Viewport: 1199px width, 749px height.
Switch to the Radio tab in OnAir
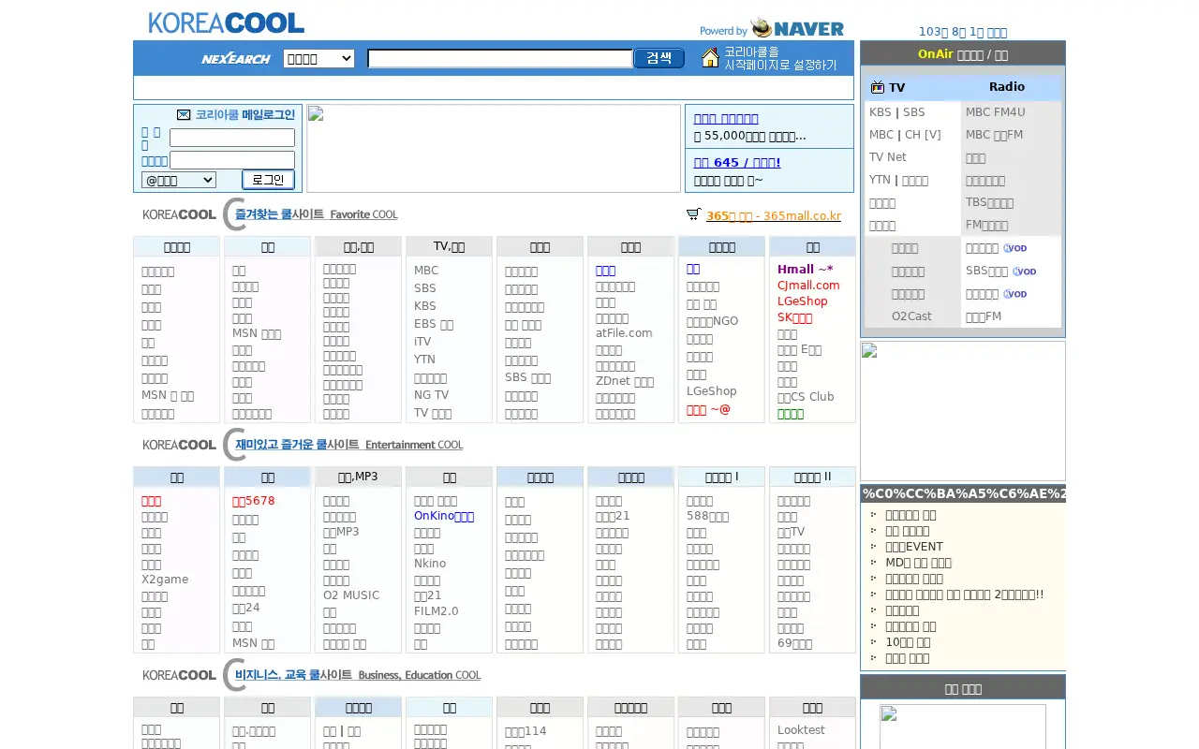[1007, 87]
